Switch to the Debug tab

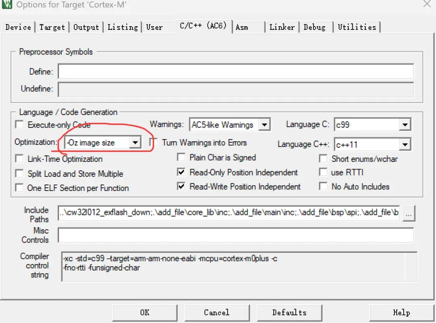[314, 27]
